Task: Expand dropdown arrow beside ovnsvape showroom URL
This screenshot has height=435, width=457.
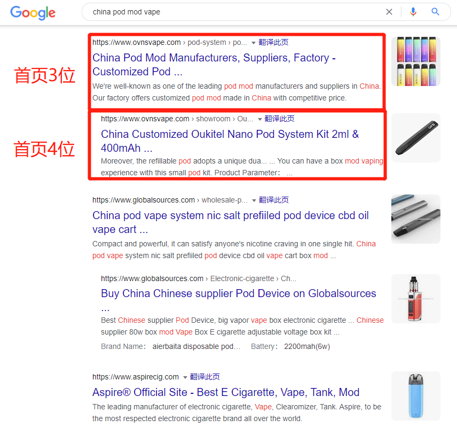Action: click(x=259, y=119)
